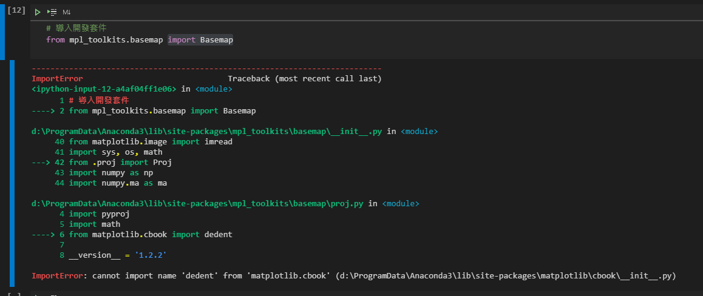Run the cell with the play icon

[38, 12]
